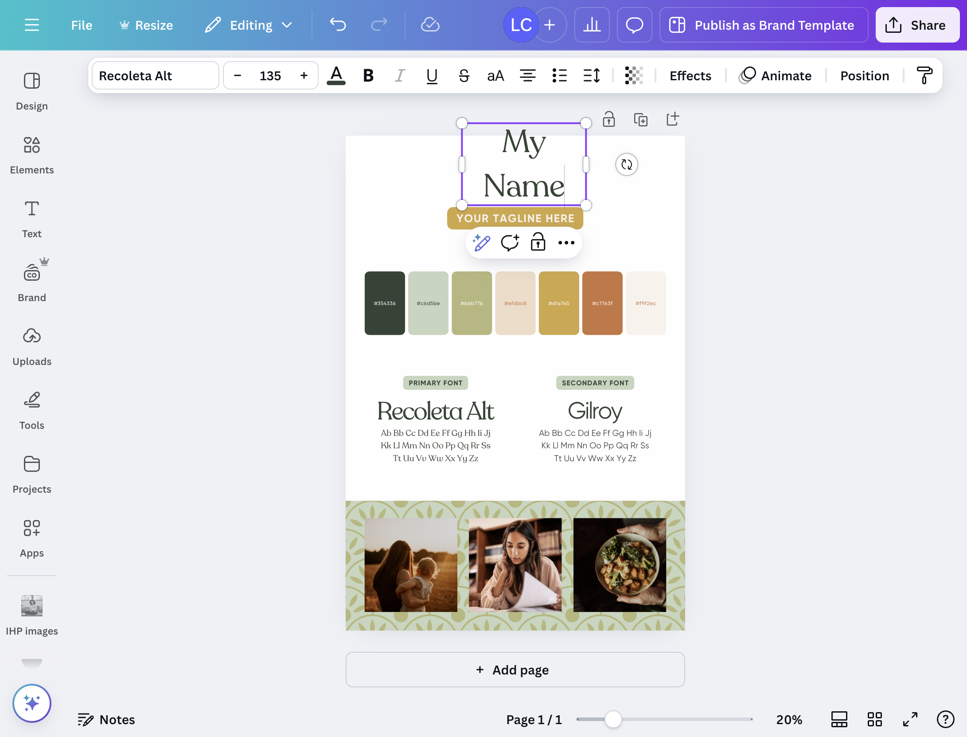Image resolution: width=967 pixels, height=737 pixels.
Task: Undo the last action
Action: coord(338,25)
